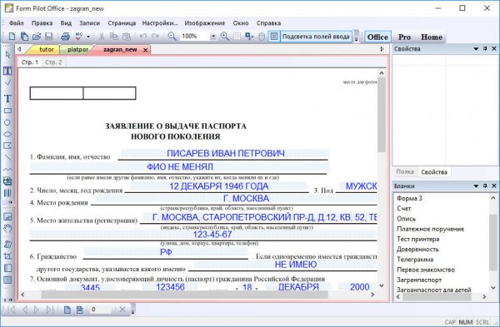Select the large T text tool

7,99
